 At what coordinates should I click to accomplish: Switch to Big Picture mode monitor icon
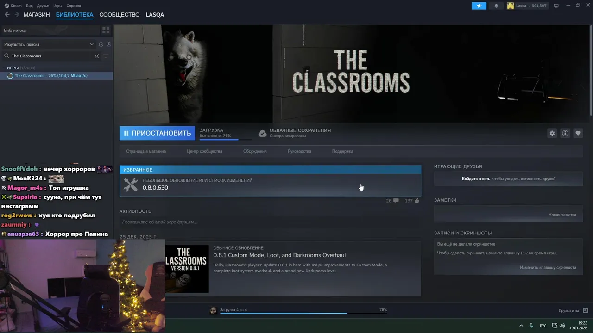[556, 6]
